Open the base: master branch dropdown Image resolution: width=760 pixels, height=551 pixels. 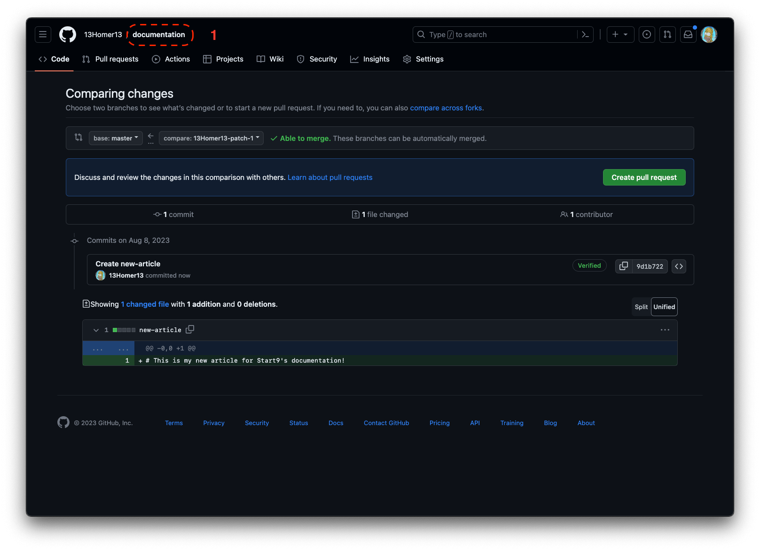click(x=116, y=138)
